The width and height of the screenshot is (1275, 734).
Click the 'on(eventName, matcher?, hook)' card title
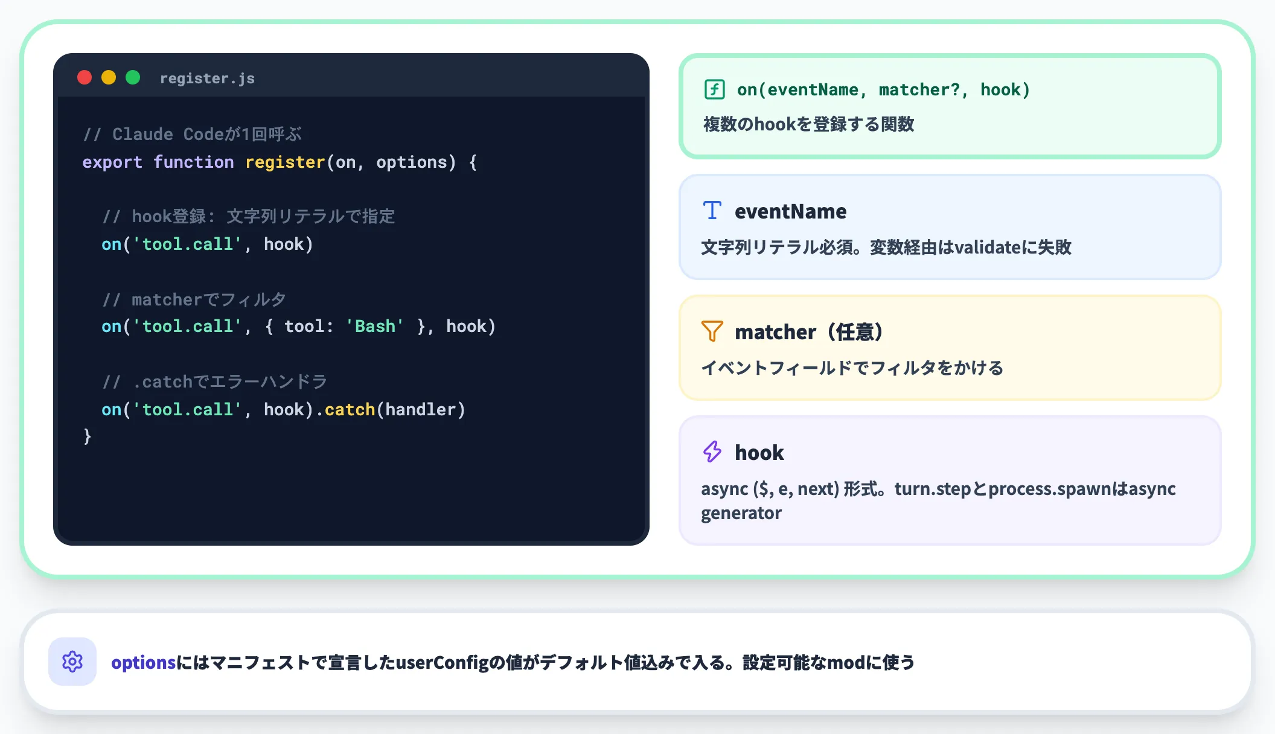coord(884,89)
